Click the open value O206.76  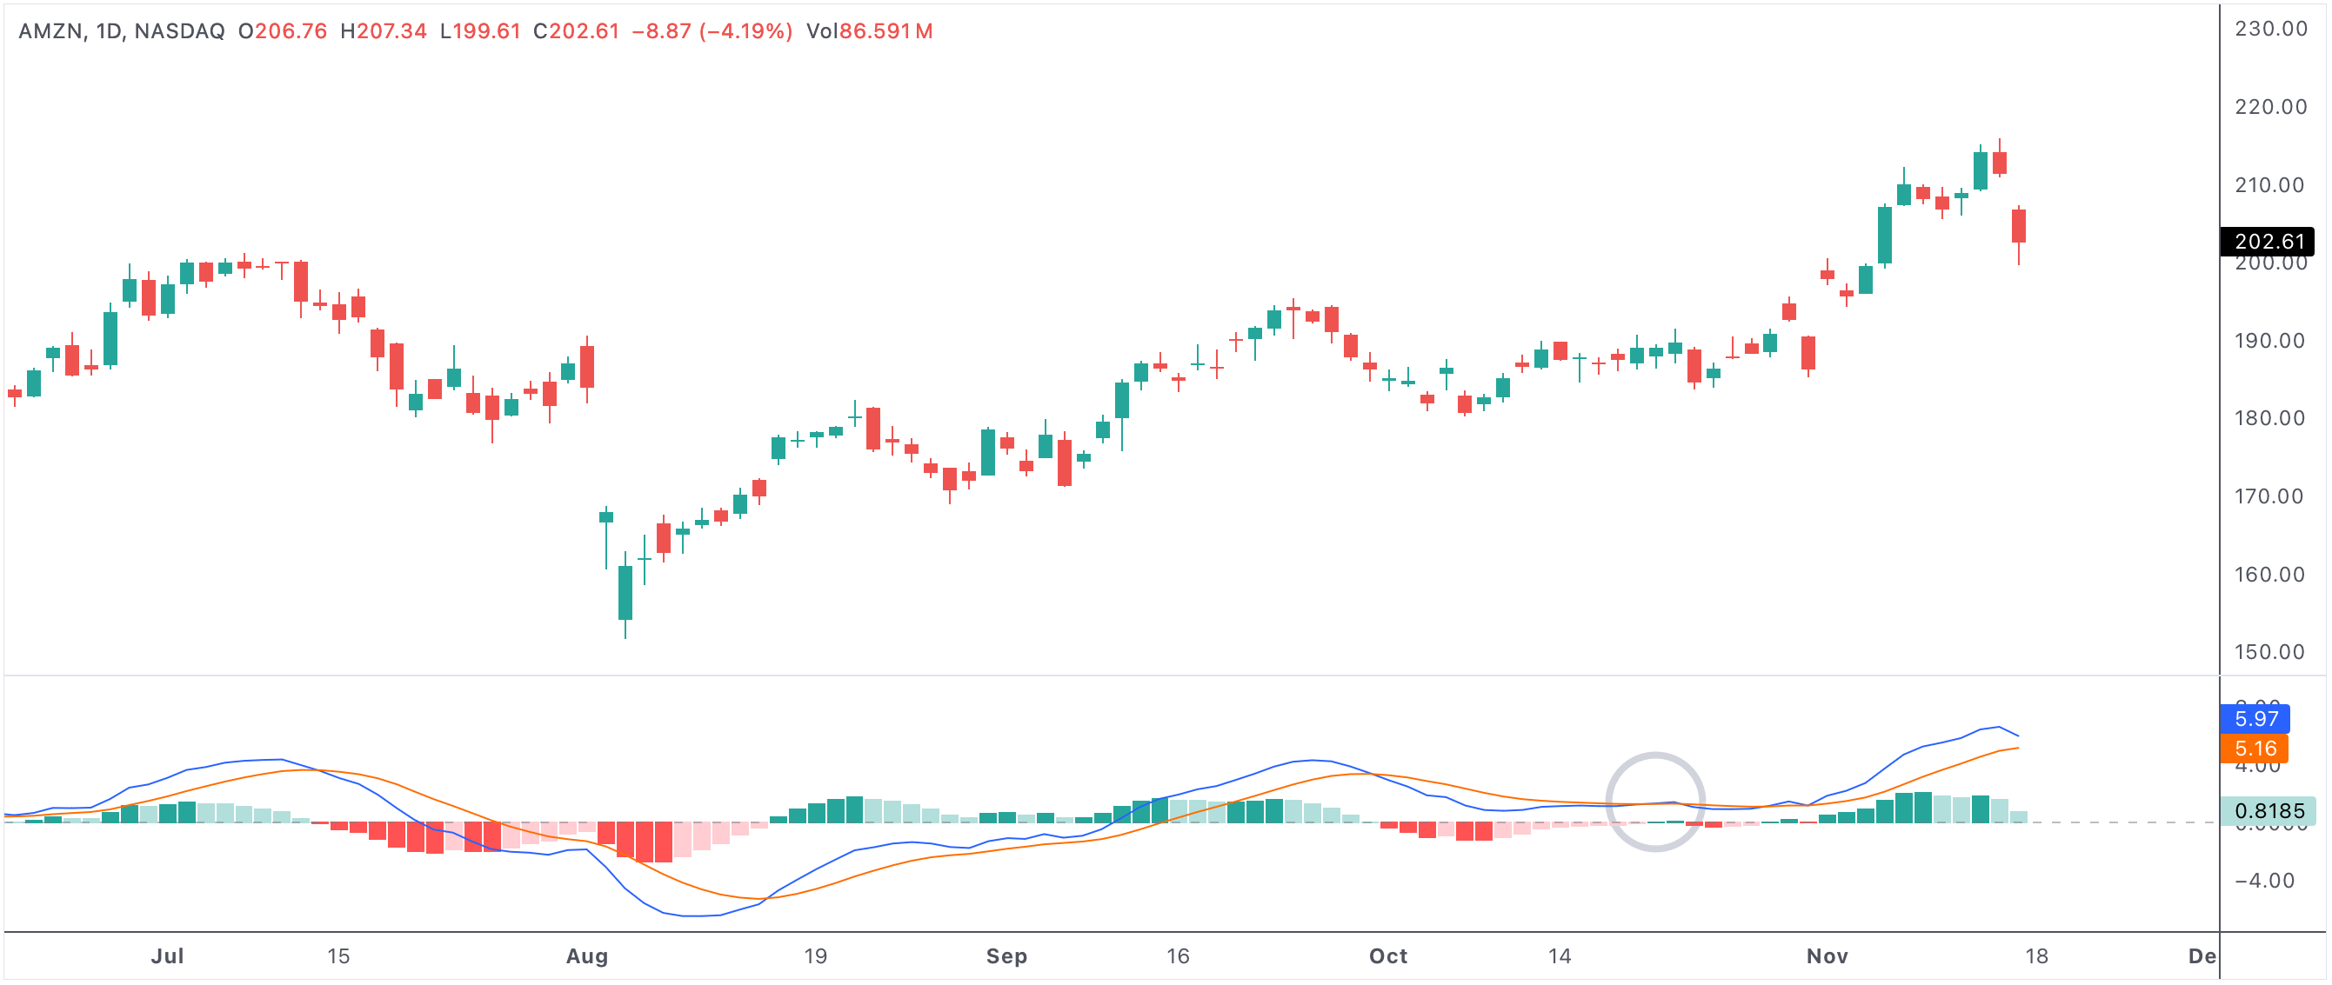(x=283, y=31)
